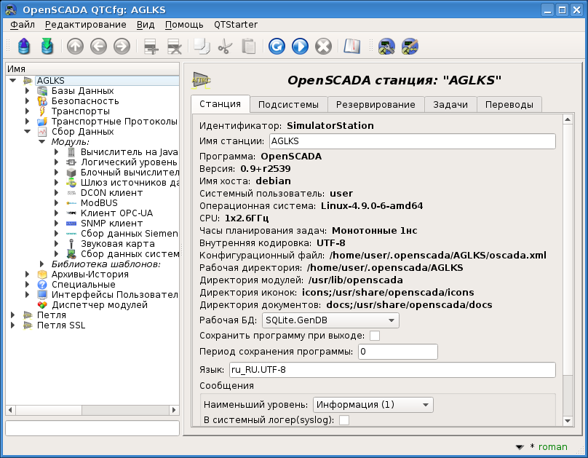The width and height of the screenshot is (588, 458).
Task: Click the Архивы-История archive icon in the tree
Action: click(42, 275)
